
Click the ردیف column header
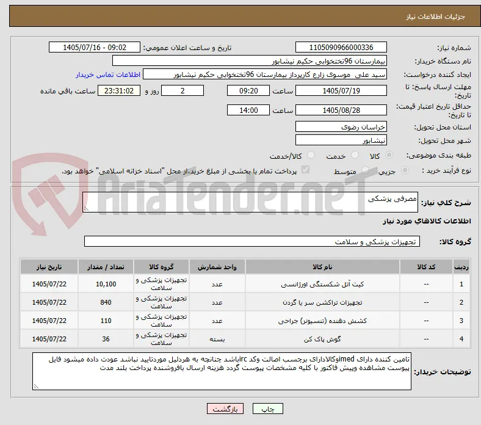[461, 267]
